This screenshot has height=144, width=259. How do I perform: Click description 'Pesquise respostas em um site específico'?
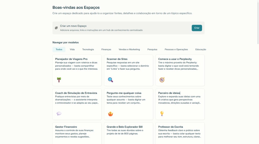tap(128, 66)
